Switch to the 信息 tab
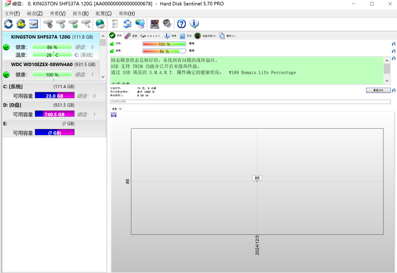This screenshot has width=397, height=273. pos(170,36)
